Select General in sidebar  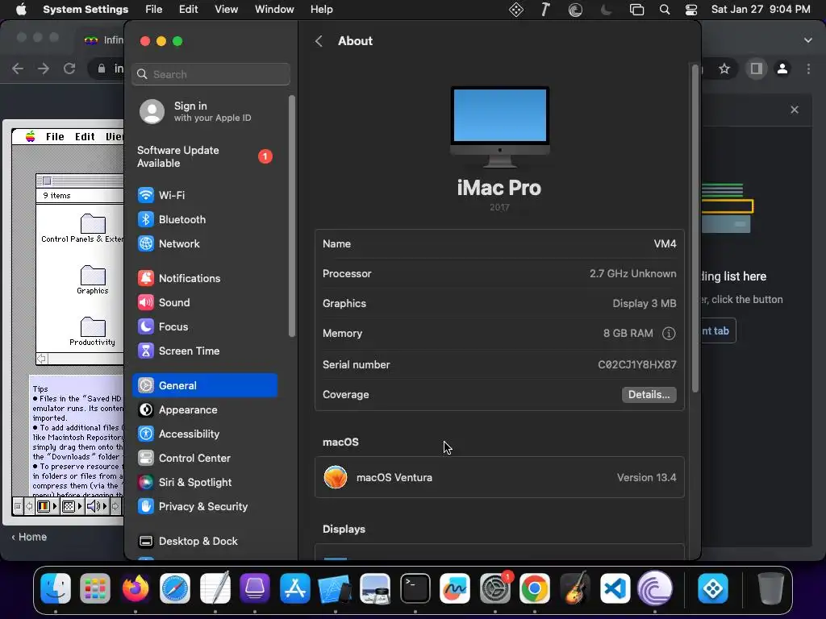206,385
